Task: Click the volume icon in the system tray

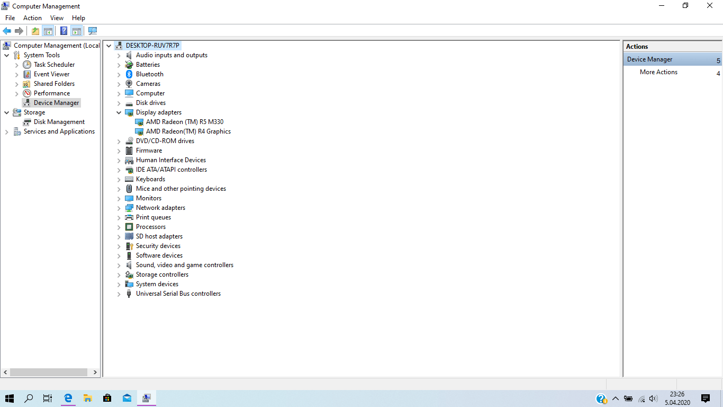Action: [x=653, y=399]
